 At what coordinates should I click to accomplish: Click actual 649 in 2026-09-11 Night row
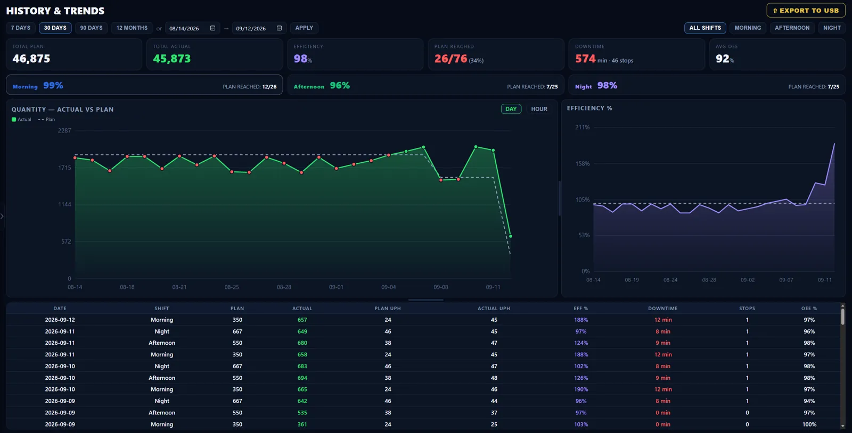point(302,331)
